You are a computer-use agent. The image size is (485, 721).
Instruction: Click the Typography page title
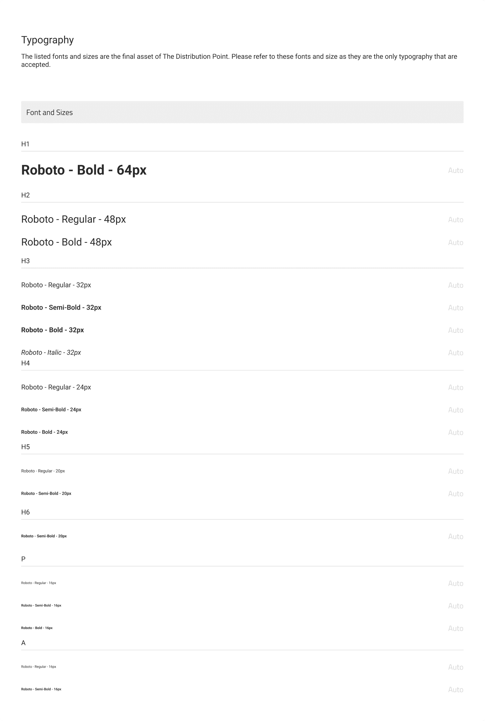point(47,40)
